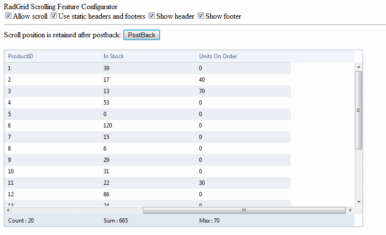The width and height of the screenshot is (386, 235).
Task: Click Units On Order value 40
Action: [202, 80]
